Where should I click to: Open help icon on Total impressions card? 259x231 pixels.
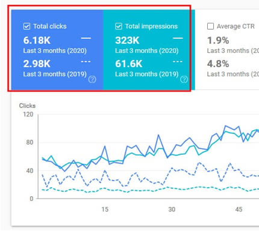(184, 79)
